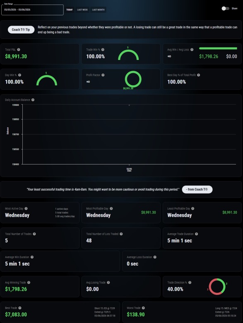Open help icon next to Avg Losing Trade
The image size is (243, 323).
tap(108, 282)
